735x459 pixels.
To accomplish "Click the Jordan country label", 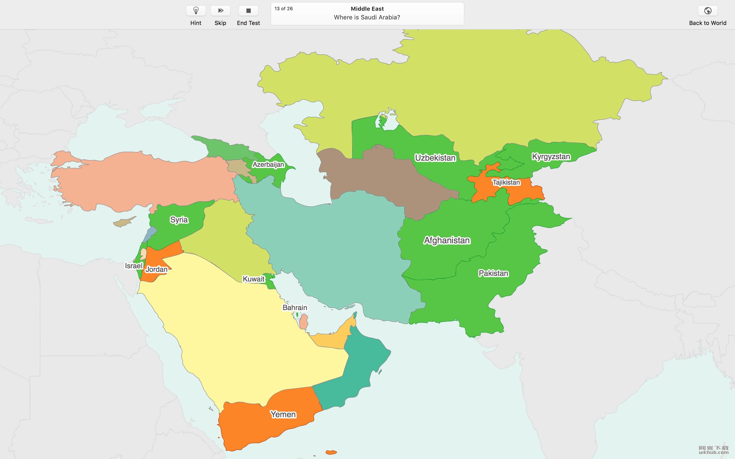I will click(x=156, y=269).
